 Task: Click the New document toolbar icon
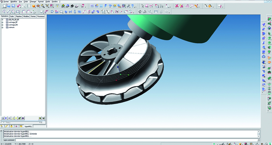pos(4,6)
